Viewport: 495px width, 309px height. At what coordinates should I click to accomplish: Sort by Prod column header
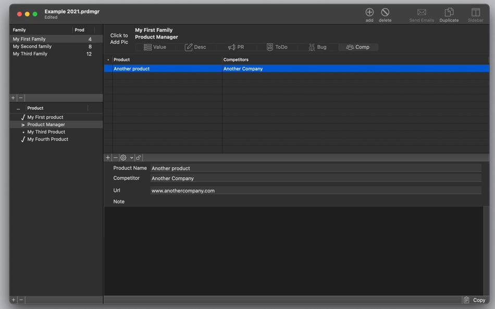(x=84, y=30)
